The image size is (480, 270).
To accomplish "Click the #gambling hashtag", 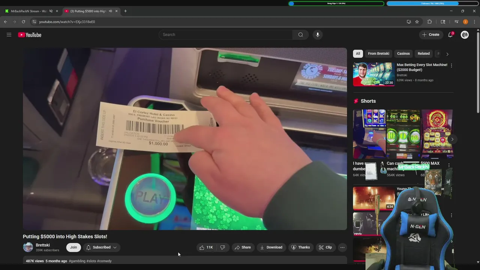I will (x=77, y=261).
